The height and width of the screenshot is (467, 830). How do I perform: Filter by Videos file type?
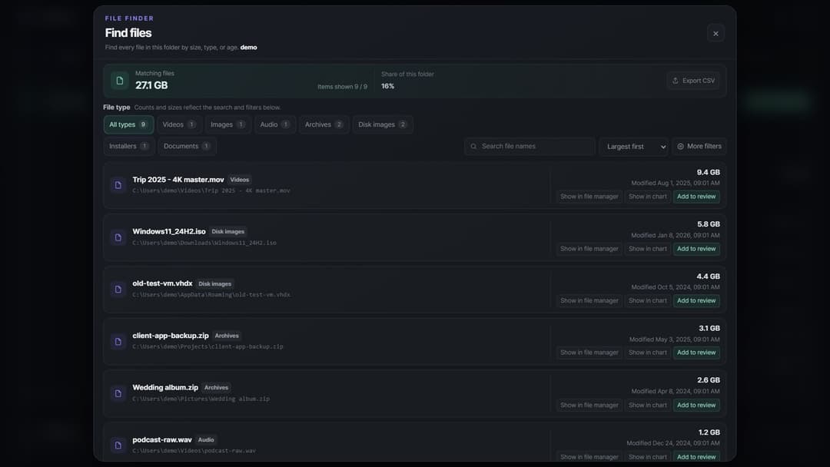(179, 125)
